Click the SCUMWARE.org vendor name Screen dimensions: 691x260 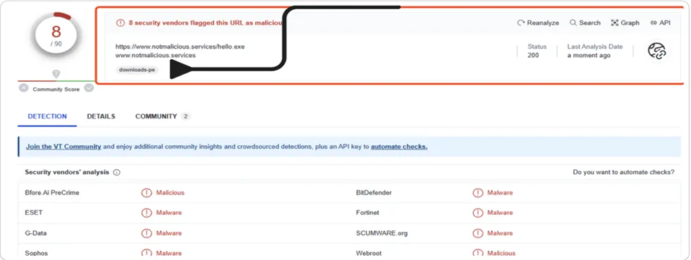tap(381, 233)
